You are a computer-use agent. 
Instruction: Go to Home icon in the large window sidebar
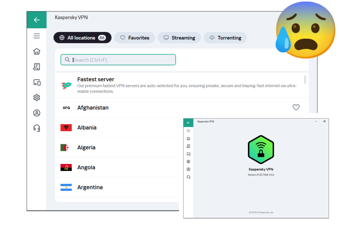[36, 51]
